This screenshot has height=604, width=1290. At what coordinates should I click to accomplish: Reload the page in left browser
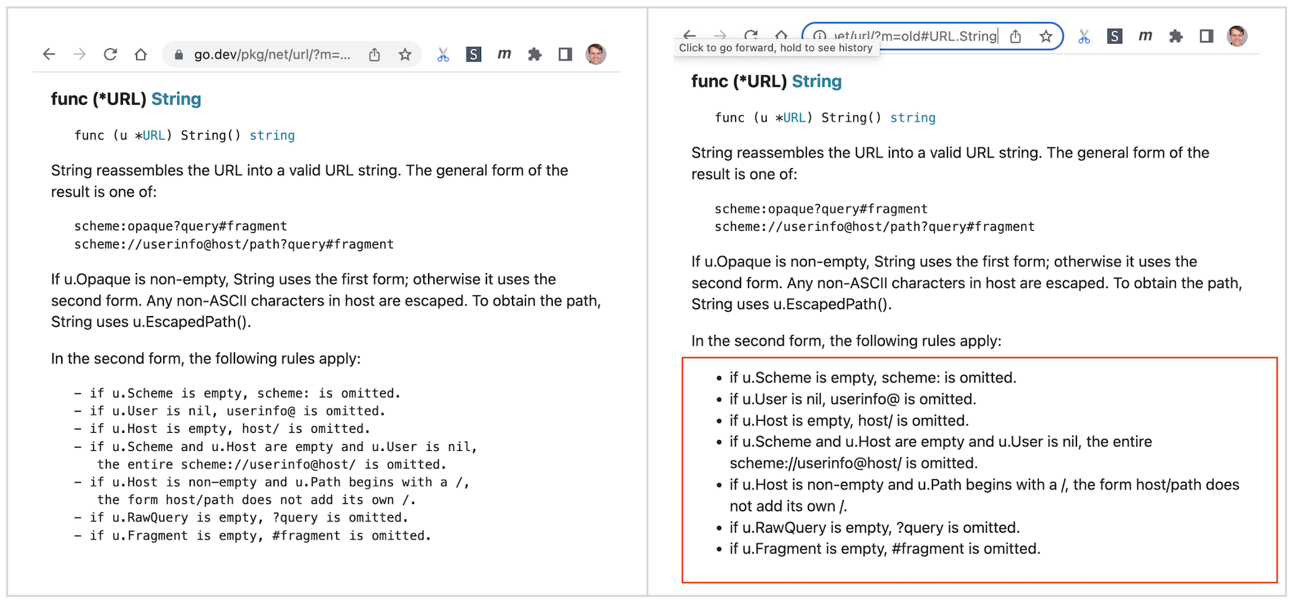pos(110,54)
